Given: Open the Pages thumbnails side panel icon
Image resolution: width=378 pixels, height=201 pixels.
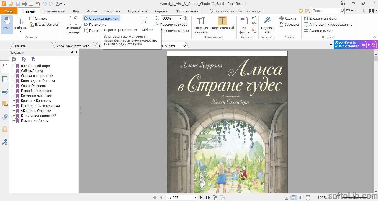Looking at the screenshot, I should pyautogui.click(x=5, y=79).
